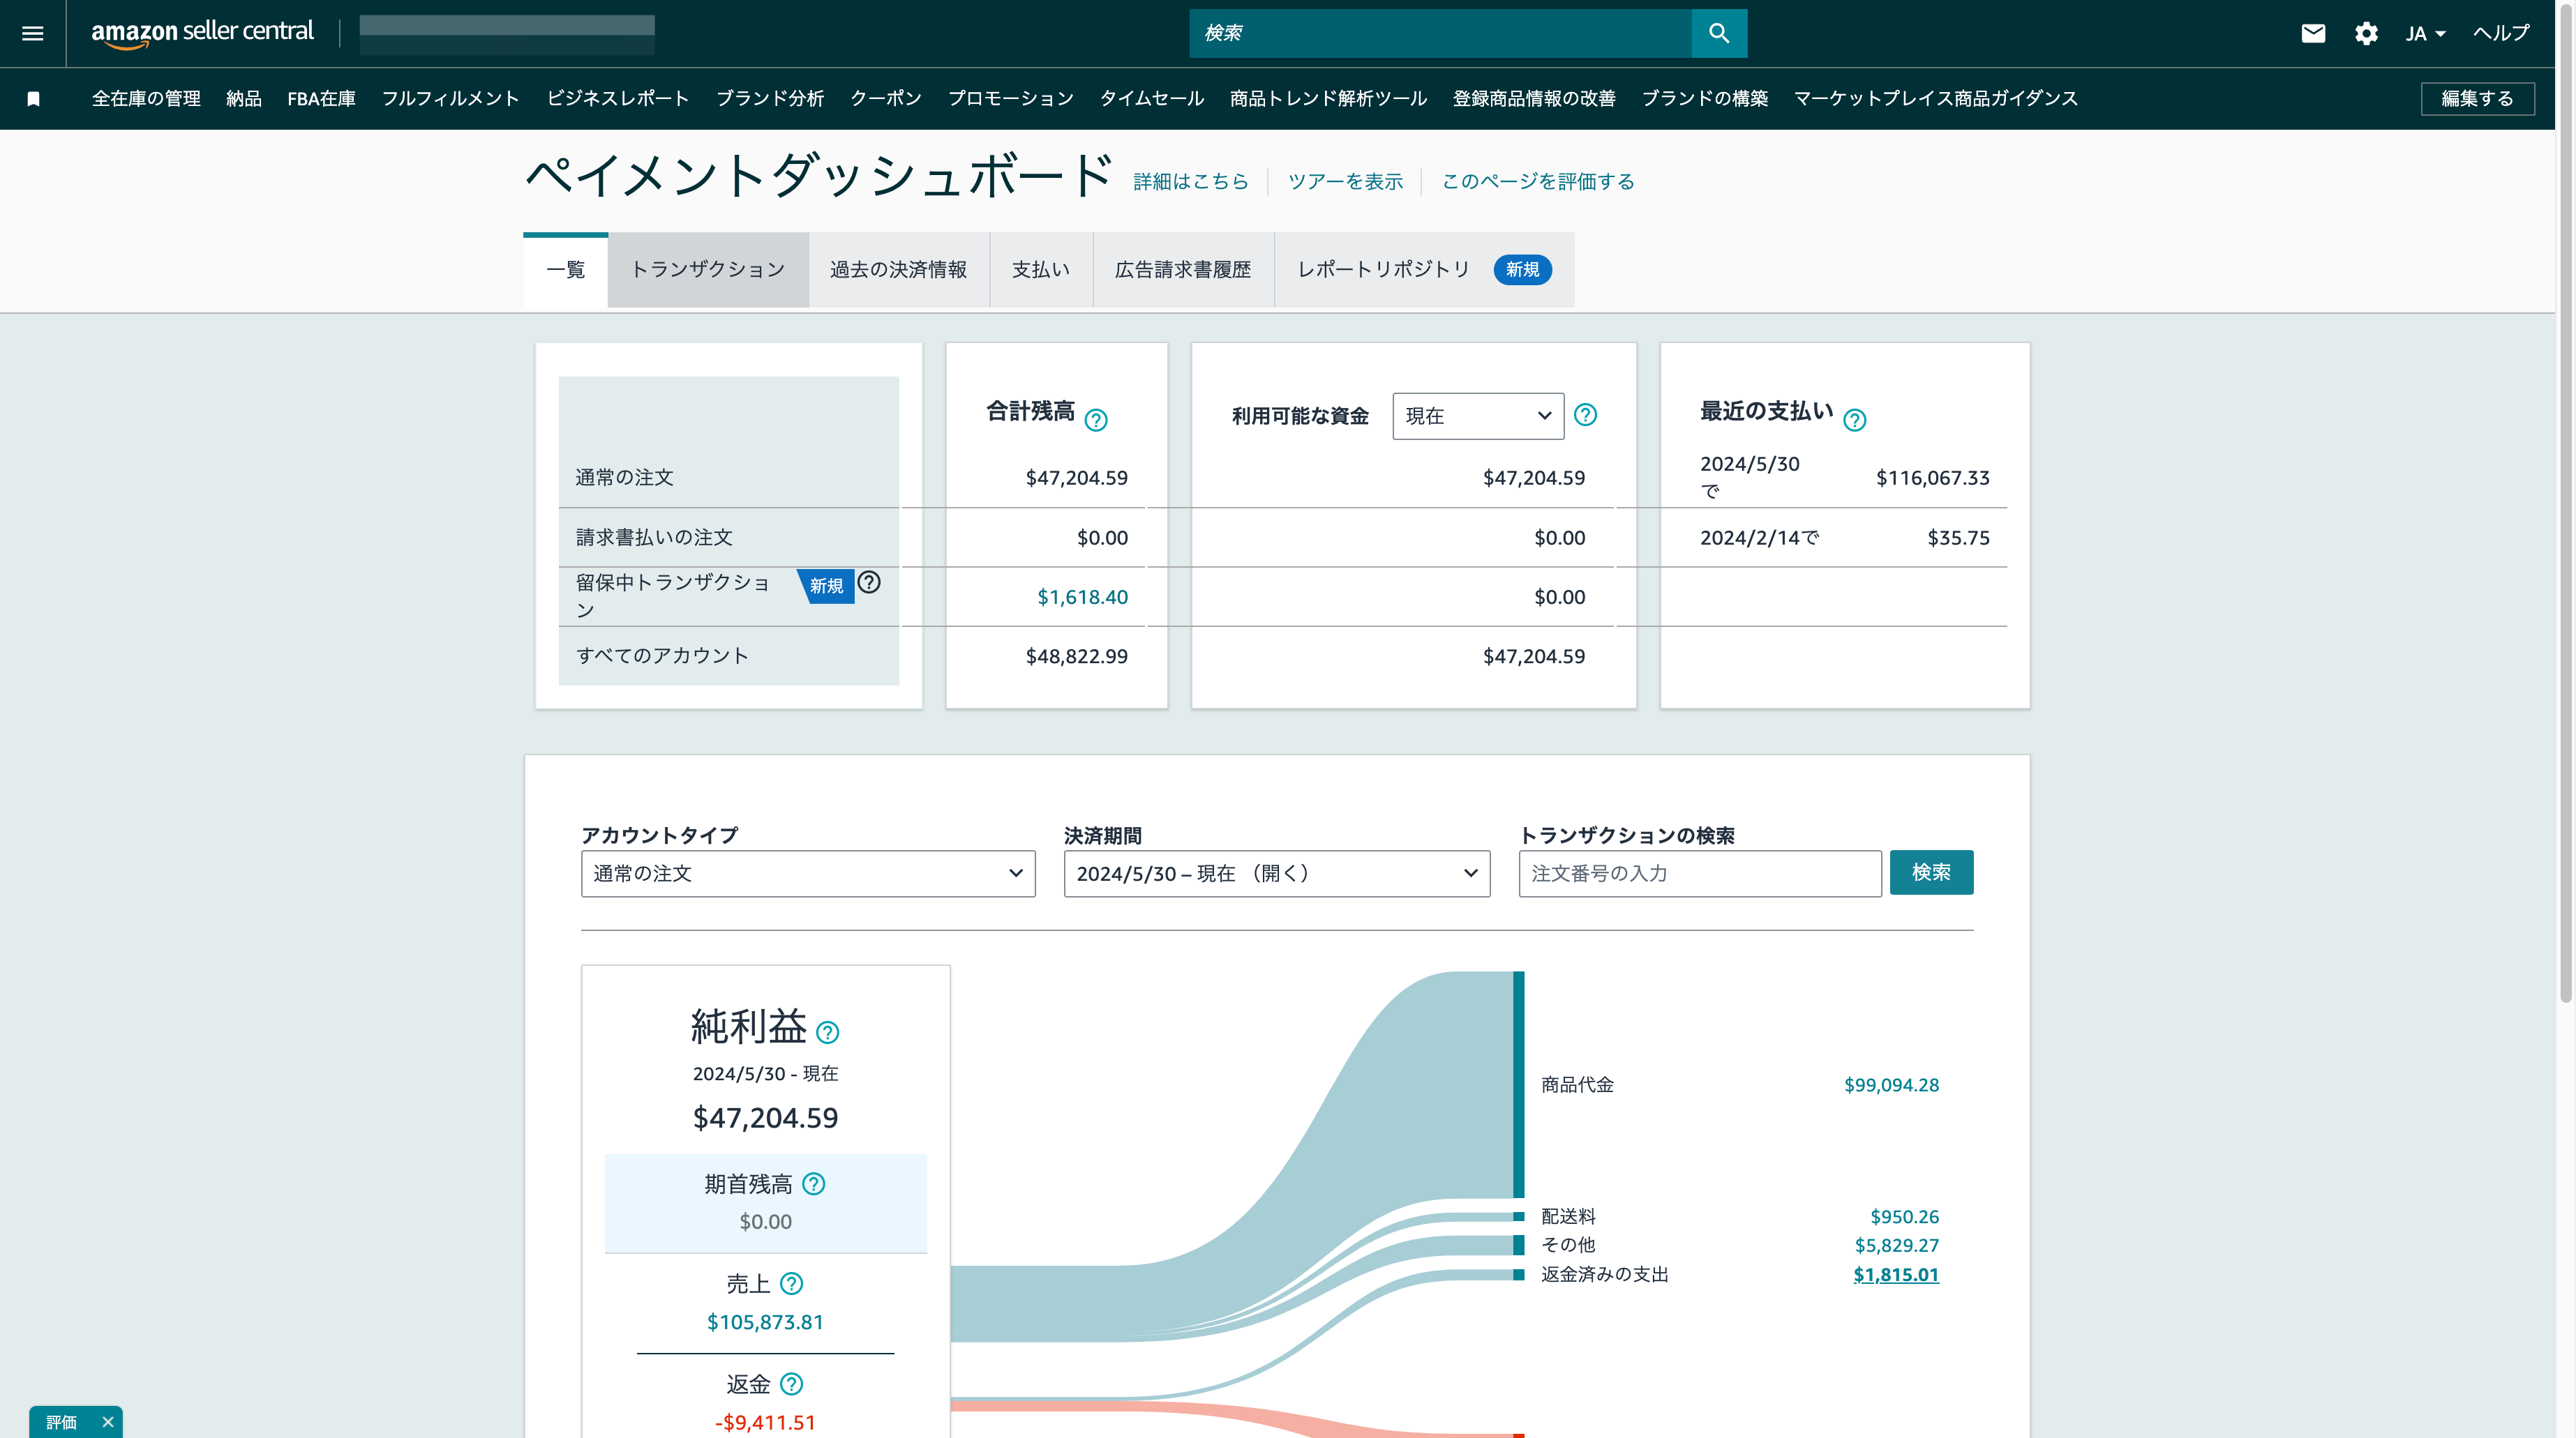Open FBA在庫 menu item

click(321, 99)
